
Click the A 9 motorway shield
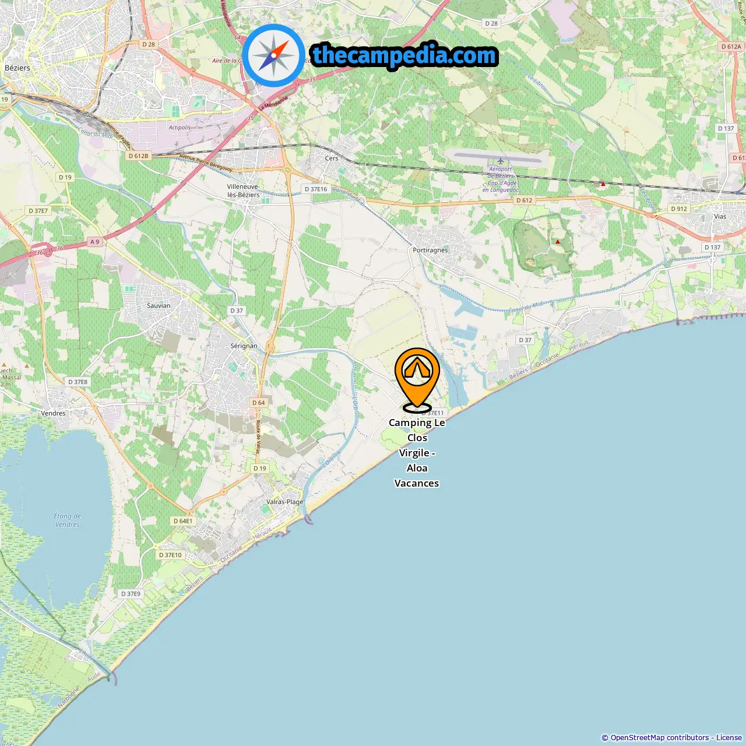94,241
